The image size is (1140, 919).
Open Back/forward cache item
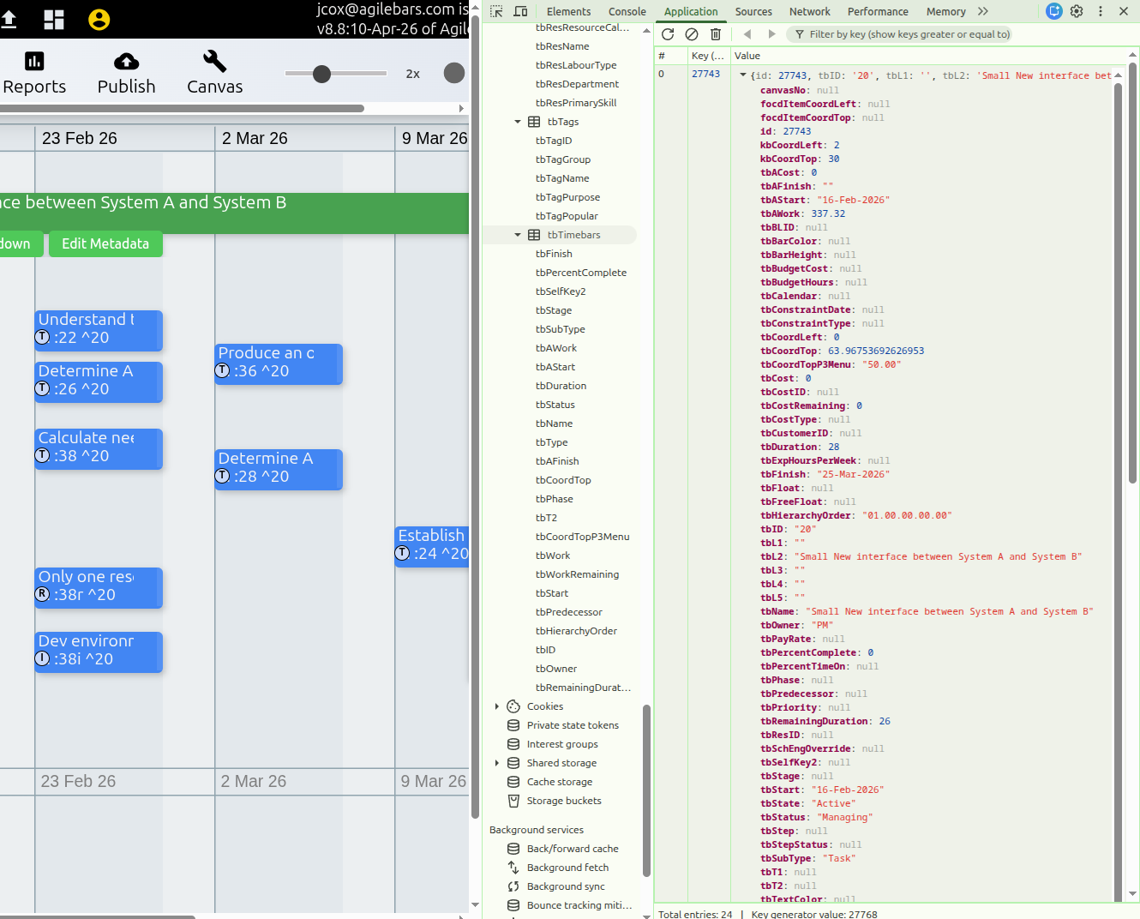point(573,849)
